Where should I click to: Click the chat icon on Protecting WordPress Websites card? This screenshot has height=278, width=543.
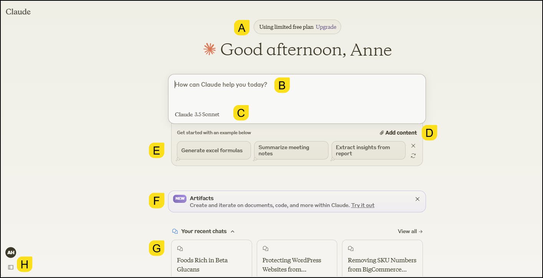pyautogui.click(x=265, y=249)
